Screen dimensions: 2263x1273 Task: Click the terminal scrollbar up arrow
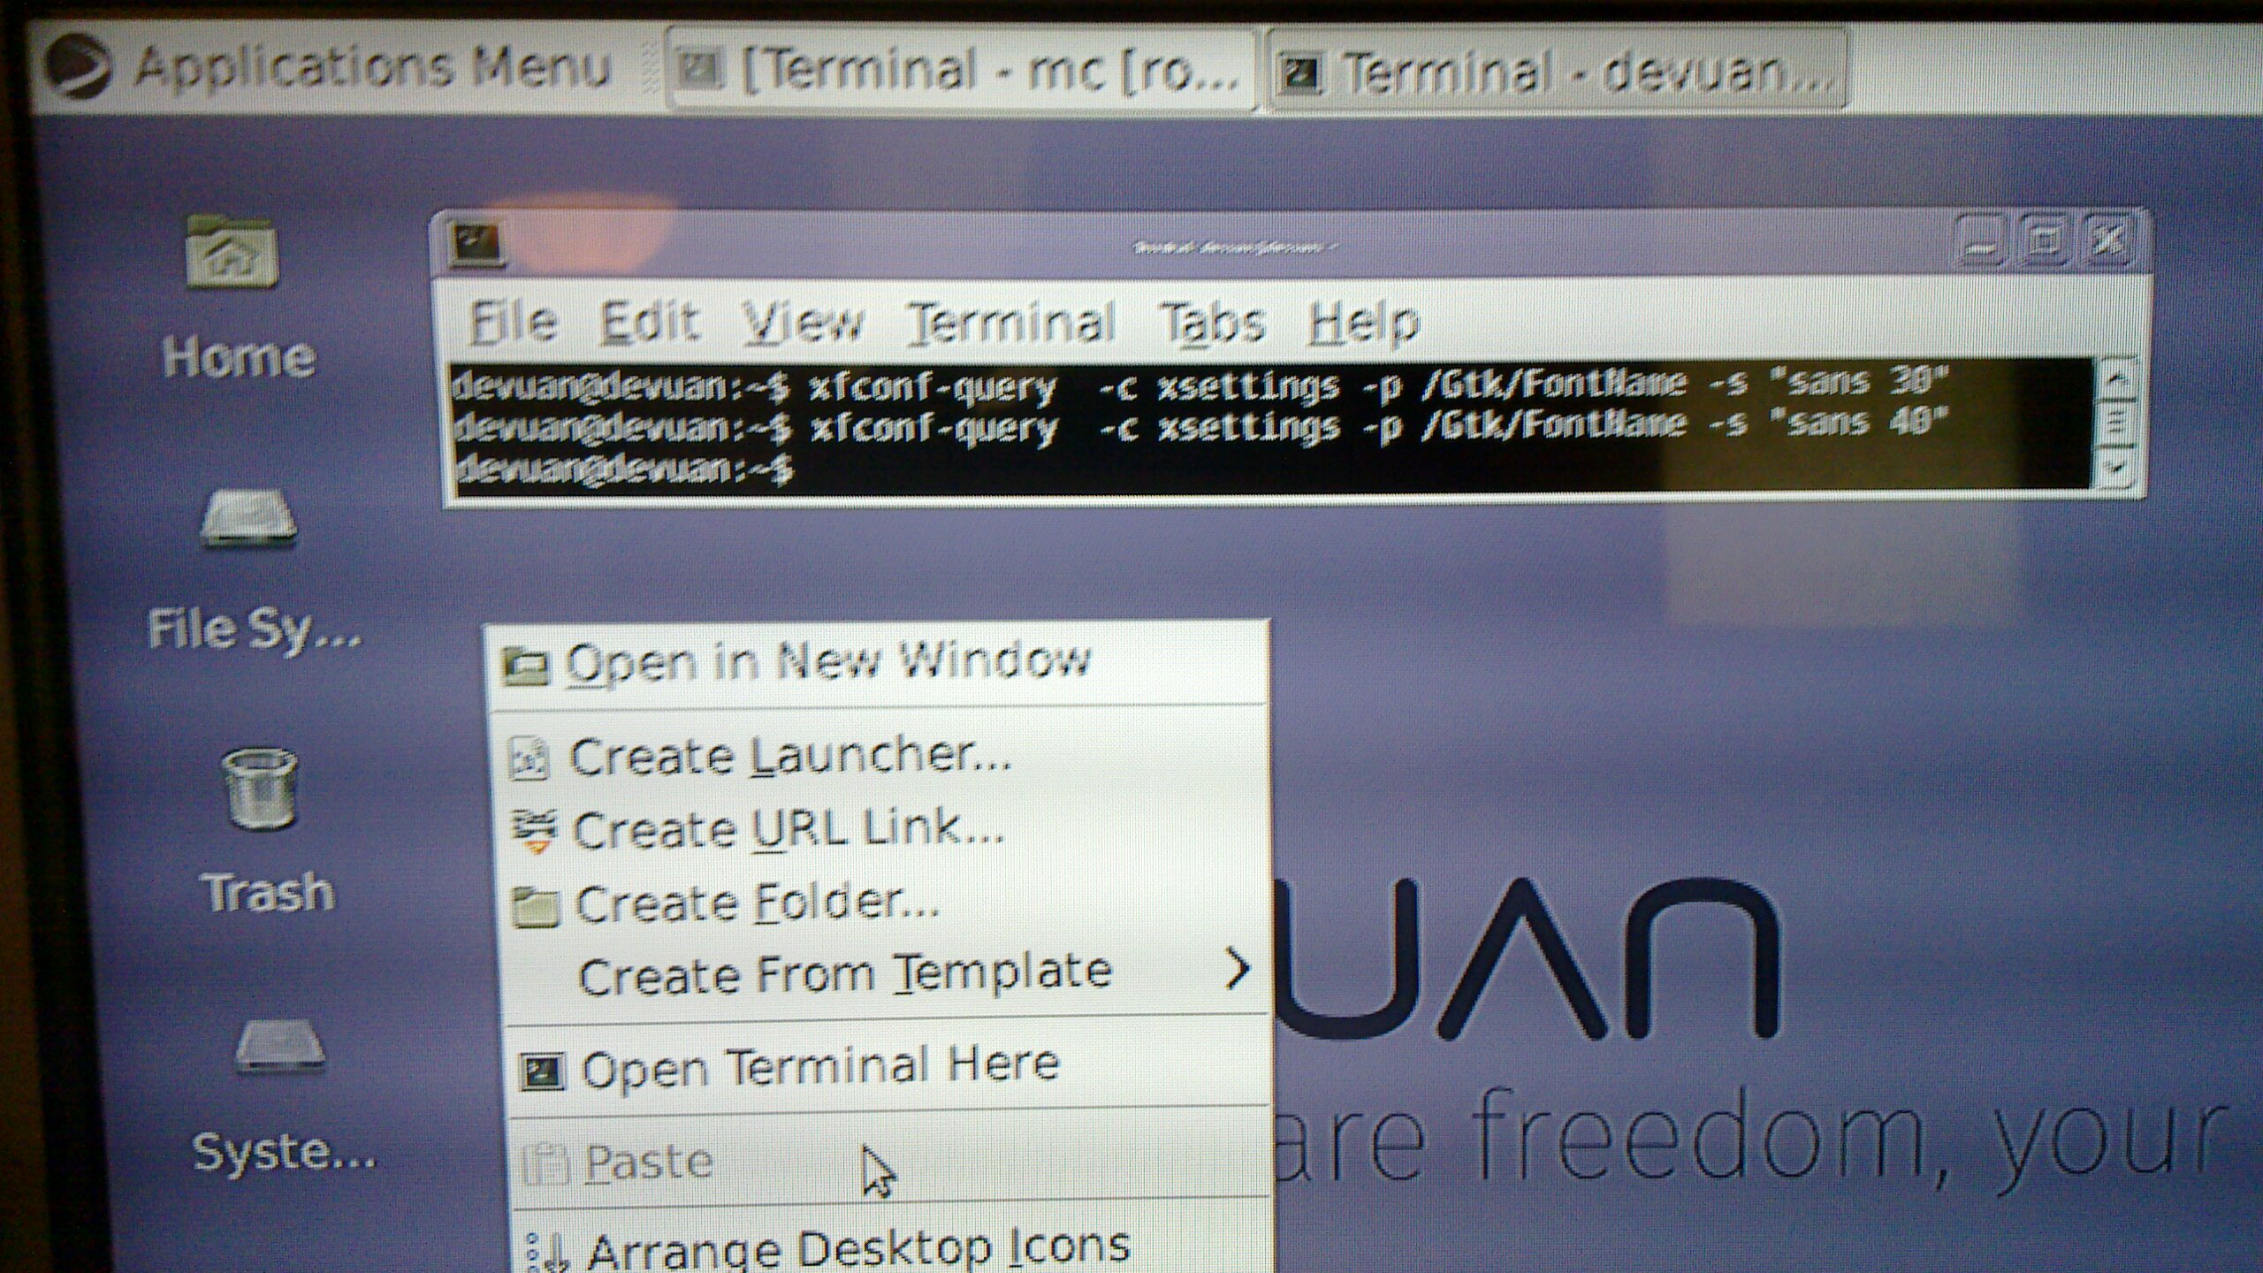2116,380
